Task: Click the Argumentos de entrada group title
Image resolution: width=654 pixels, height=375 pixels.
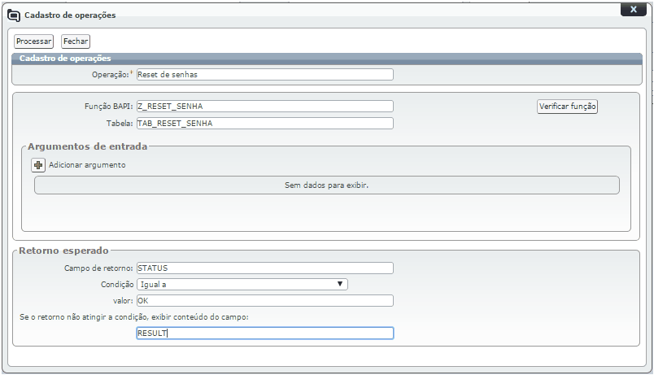Action: [88, 146]
